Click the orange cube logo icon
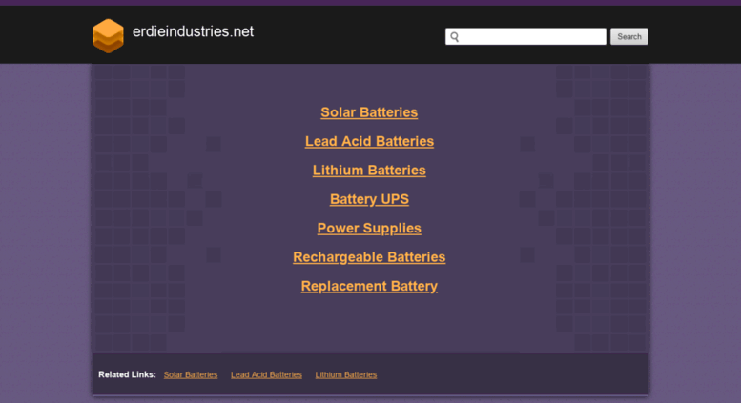This screenshot has width=741, height=403. (x=108, y=36)
